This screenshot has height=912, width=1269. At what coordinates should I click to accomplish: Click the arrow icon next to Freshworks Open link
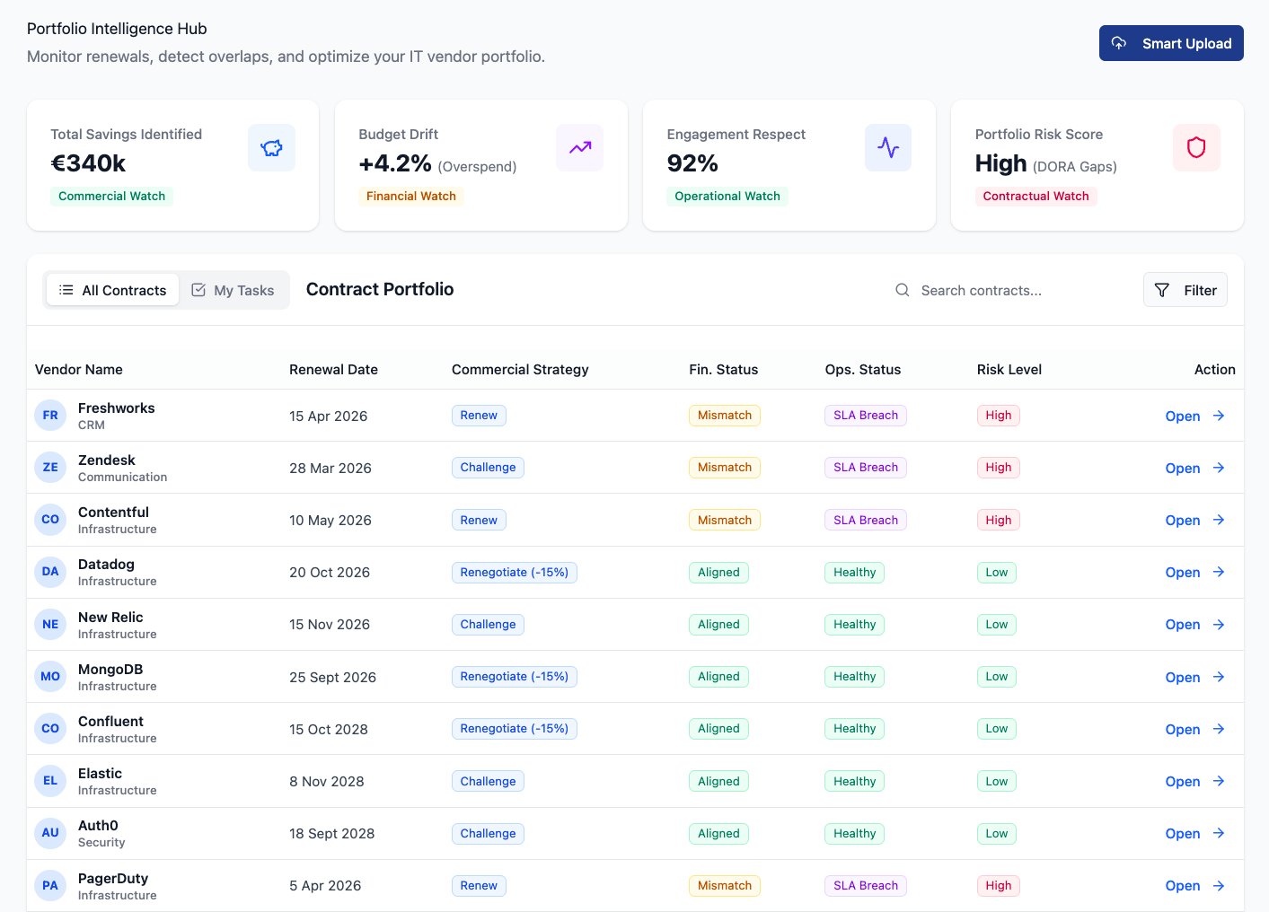1218,416
